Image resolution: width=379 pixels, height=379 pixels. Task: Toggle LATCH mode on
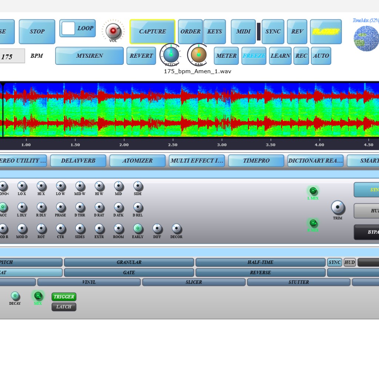(64, 307)
